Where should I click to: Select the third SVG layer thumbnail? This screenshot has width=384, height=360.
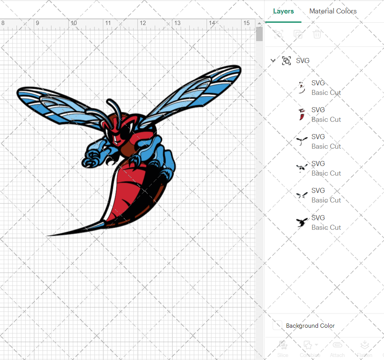click(x=302, y=141)
